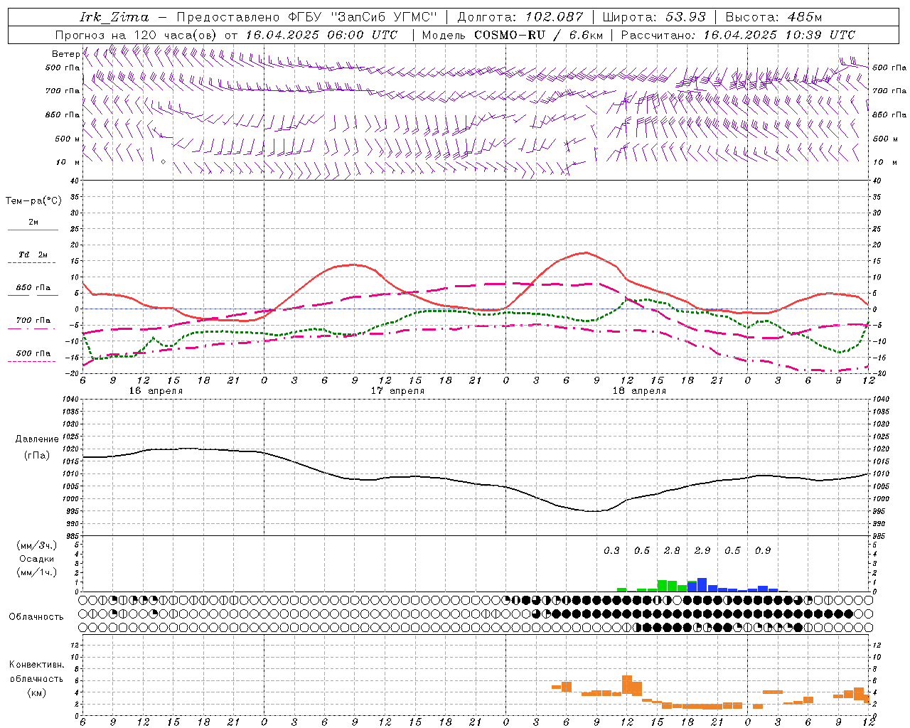Click the "2.8" three-hour precipitation total
Image resolution: width=910 pixels, height=728 pixels.
[x=672, y=550]
